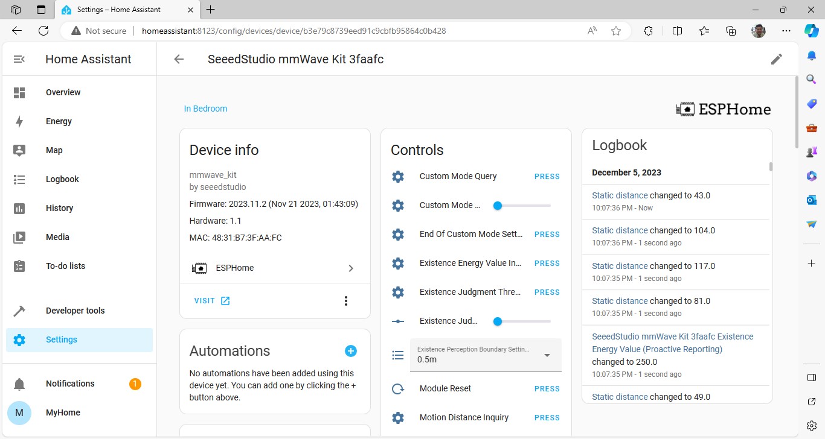Open Copilot in the Edge sidebar
This screenshot has height=439, width=825.
[811, 31]
